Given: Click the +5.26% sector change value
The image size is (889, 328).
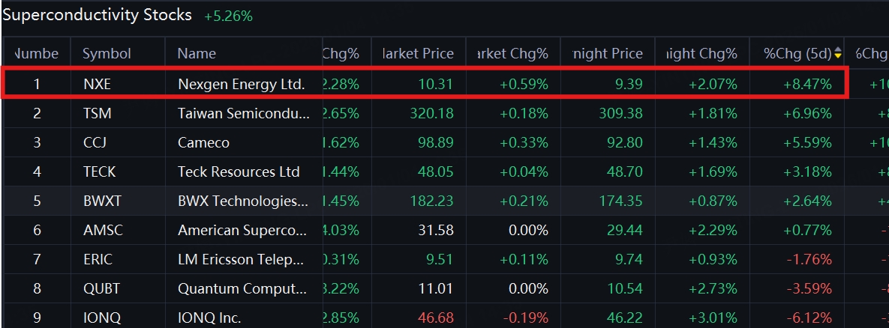Looking at the screenshot, I should (228, 16).
